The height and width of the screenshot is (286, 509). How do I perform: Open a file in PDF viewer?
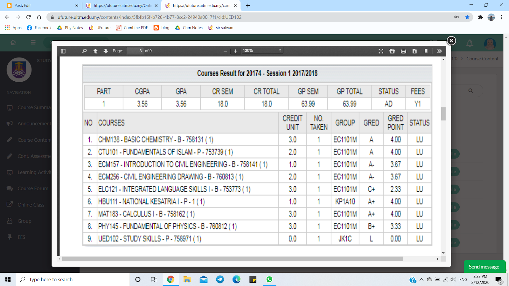(392, 51)
